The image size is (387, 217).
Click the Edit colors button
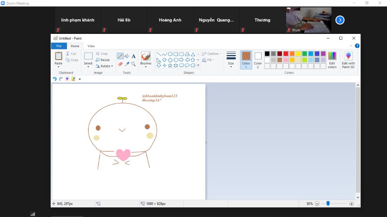(x=332, y=60)
